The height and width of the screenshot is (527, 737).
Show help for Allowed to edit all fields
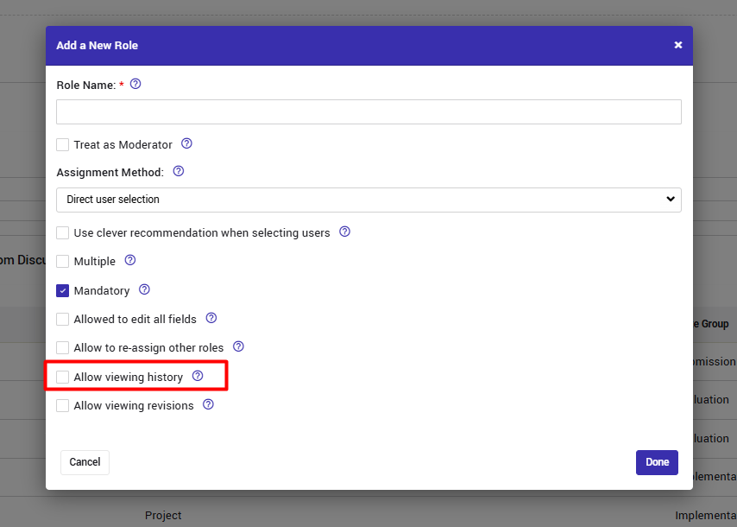[211, 318]
